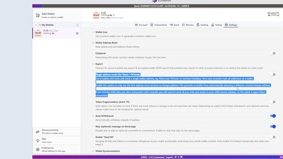
Task: Toggle balance visibility eye in wallet header
Action: tap(111, 15)
